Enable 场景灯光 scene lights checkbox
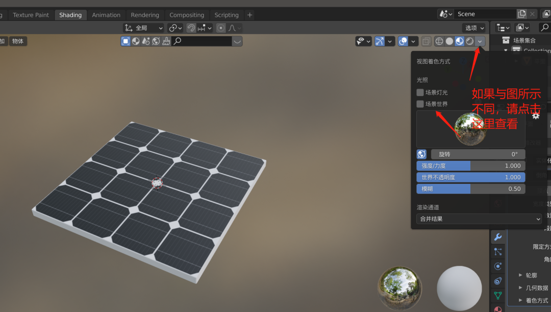 pos(420,92)
